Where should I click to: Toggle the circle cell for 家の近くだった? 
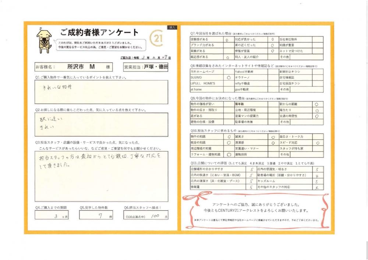(x=273, y=45)
